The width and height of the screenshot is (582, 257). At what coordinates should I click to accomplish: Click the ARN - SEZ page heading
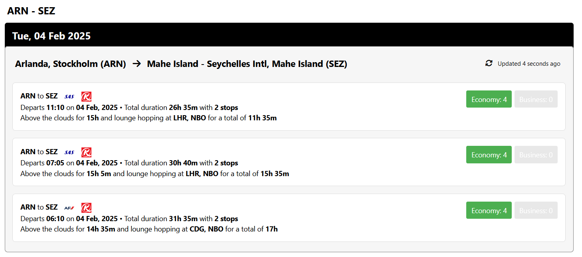31,11
